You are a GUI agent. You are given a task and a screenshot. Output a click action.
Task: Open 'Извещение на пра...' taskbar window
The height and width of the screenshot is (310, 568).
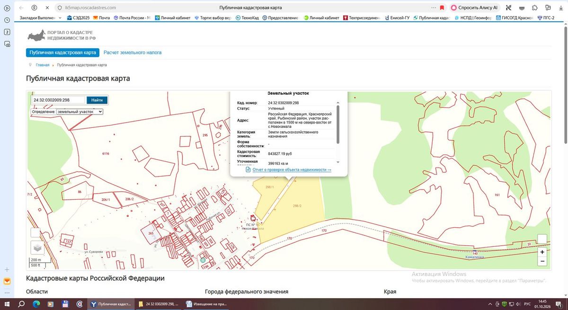pos(205,304)
